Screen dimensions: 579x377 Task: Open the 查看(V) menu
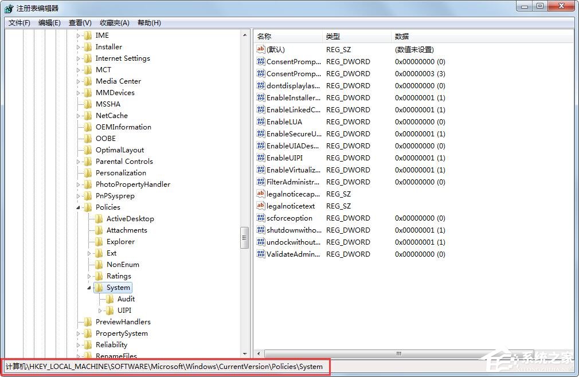(80, 22)
